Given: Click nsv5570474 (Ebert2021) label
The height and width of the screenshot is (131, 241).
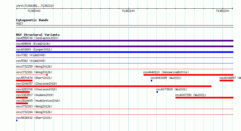Looking at the screenshot, I should click(x=34, y=78).
